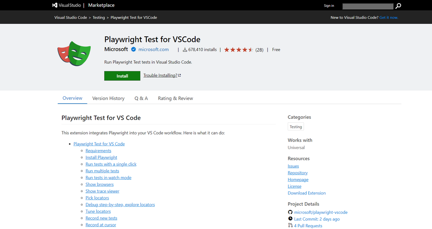Image resolution: width=432 pixels, height=229 pixels.
Task: Open 4 Pull Requests link
Action: [308, 226]
